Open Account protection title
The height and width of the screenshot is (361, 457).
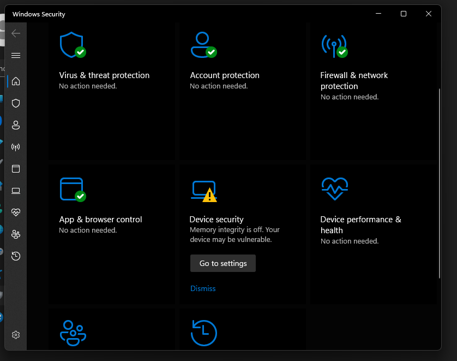point(225,75)
